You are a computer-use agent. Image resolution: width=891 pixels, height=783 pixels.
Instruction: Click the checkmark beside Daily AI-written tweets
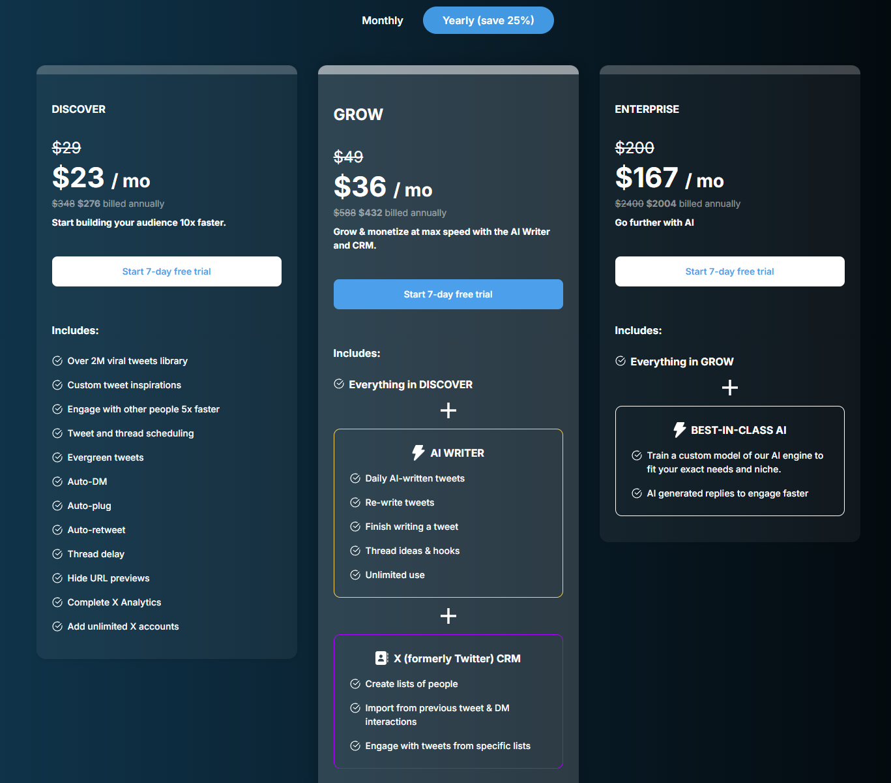point(355,478)
